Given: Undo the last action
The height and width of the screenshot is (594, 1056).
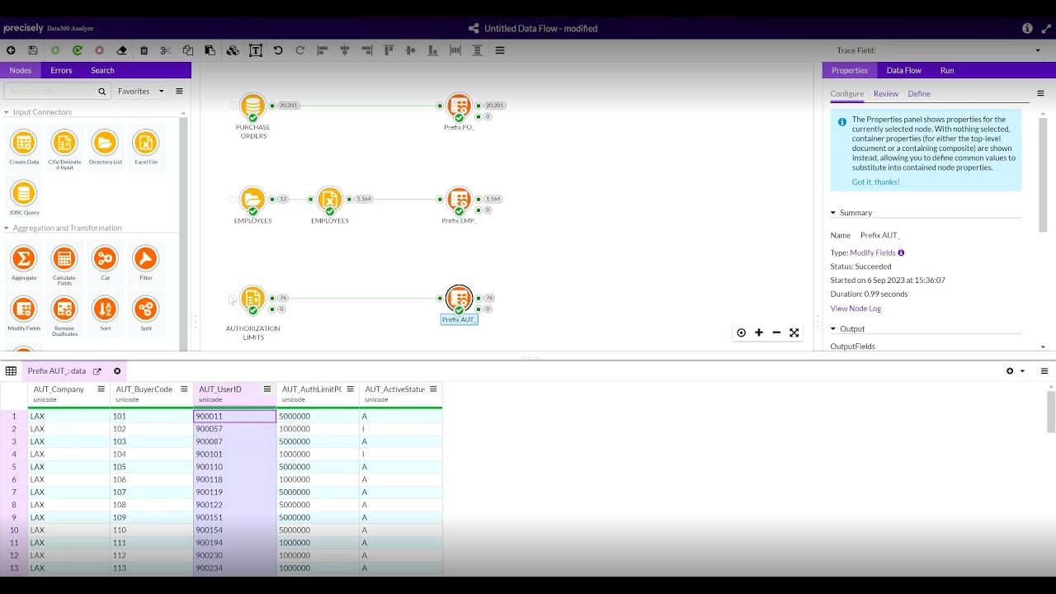Looking at the screenshot, I should point(278,50).
